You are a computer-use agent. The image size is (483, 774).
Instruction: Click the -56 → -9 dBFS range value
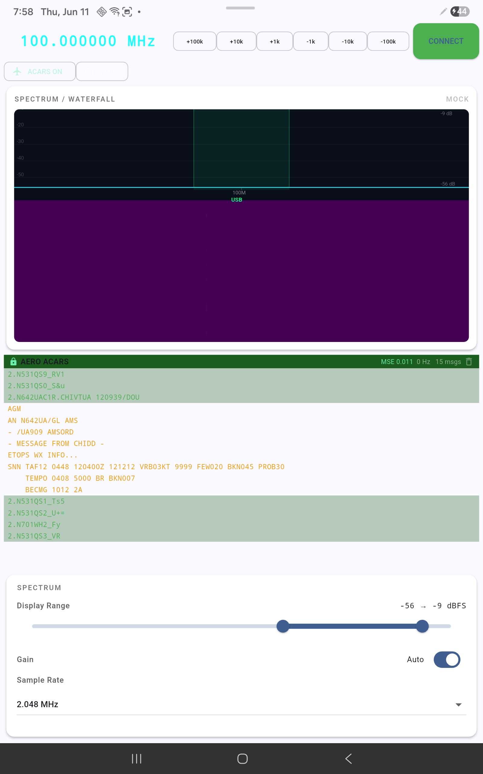point(433,606)
